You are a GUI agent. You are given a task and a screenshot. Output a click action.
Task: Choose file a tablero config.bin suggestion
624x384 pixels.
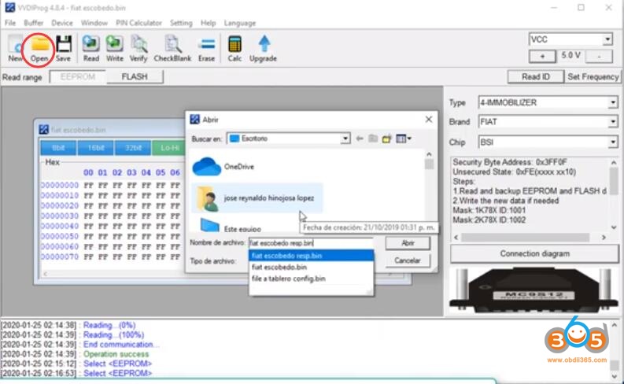[311, 279]
